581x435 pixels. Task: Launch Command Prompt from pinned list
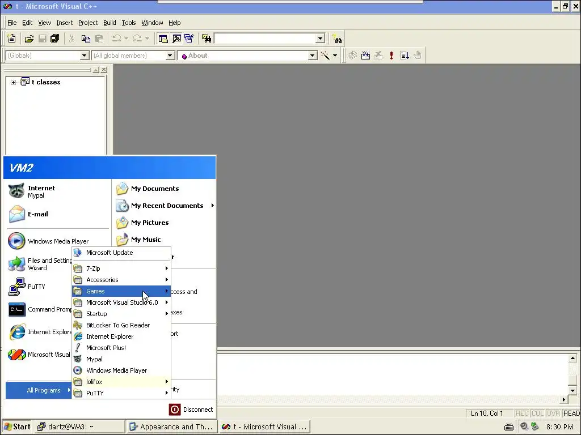tap(40, 310)
